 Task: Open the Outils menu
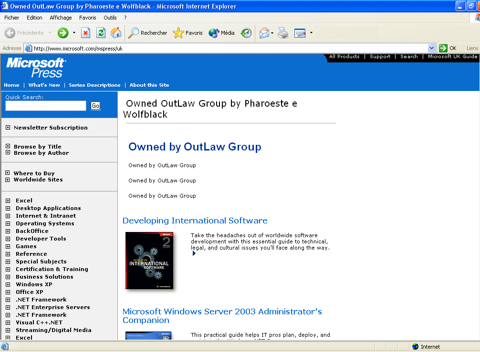click(x=110, y=18)
